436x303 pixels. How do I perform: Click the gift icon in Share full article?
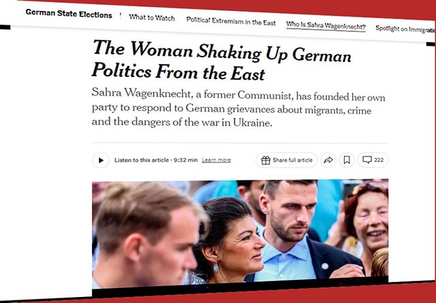click(x=266, y=160)
